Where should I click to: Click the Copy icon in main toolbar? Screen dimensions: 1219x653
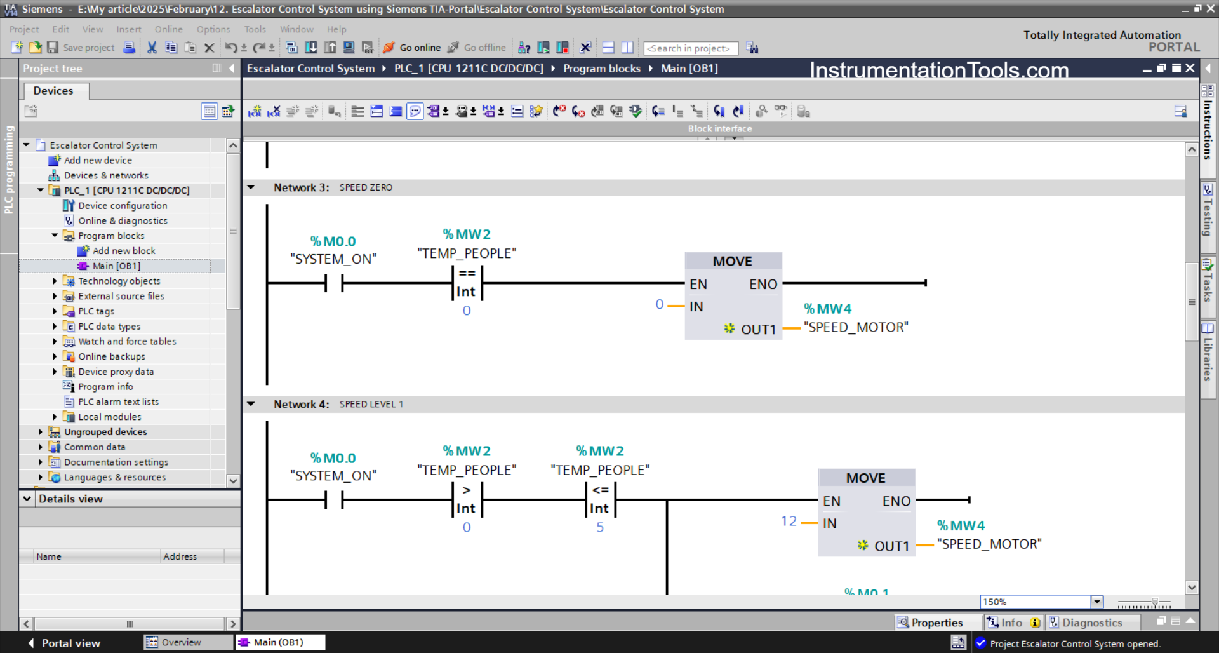click(171, 48)
